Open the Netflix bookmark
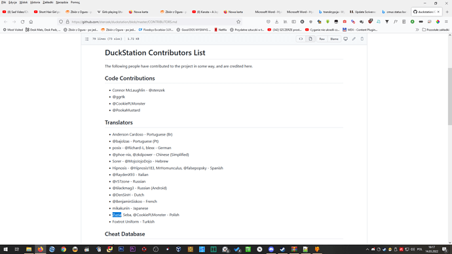 [x=221, y=29]
